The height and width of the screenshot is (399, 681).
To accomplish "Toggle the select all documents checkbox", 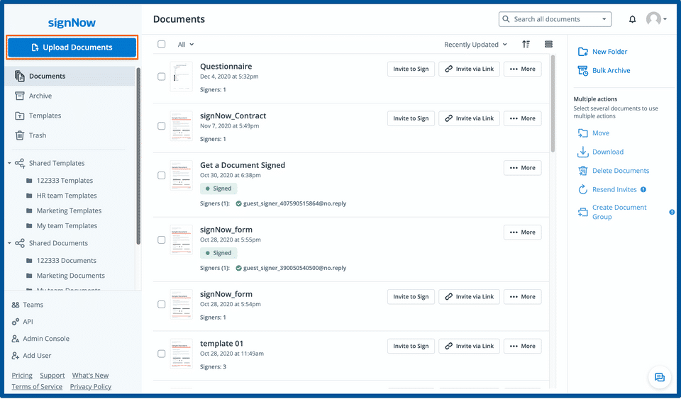I will (x=162, y=44).
